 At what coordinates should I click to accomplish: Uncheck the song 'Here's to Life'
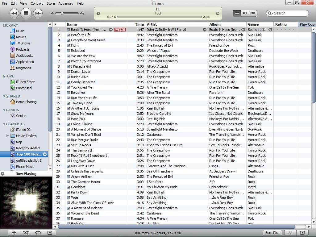pos(69,35)
